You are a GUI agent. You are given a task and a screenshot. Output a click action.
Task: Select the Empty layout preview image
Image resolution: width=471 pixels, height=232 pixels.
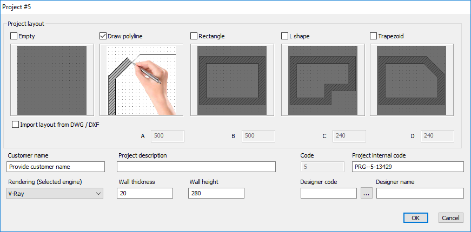pyautogui.click(x=52, y=80)
